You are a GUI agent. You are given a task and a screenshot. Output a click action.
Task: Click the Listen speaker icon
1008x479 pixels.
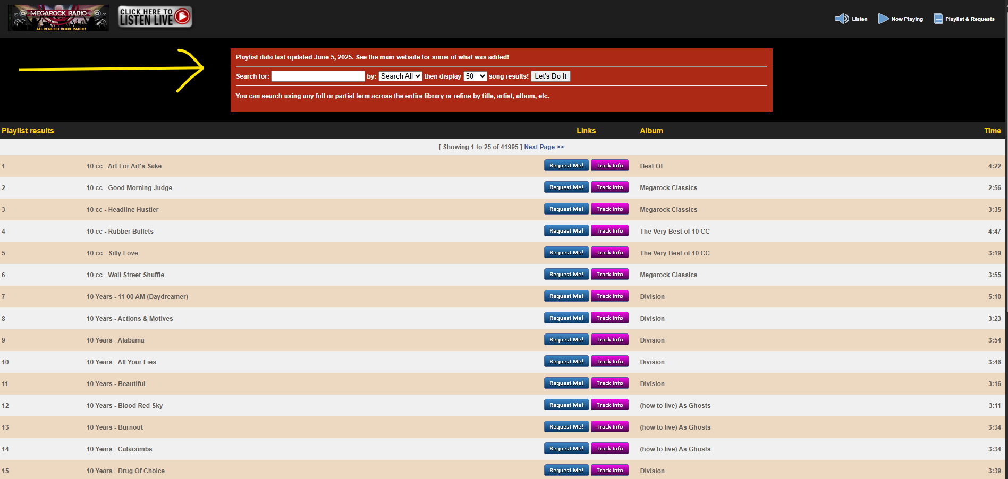click(841, 19)
